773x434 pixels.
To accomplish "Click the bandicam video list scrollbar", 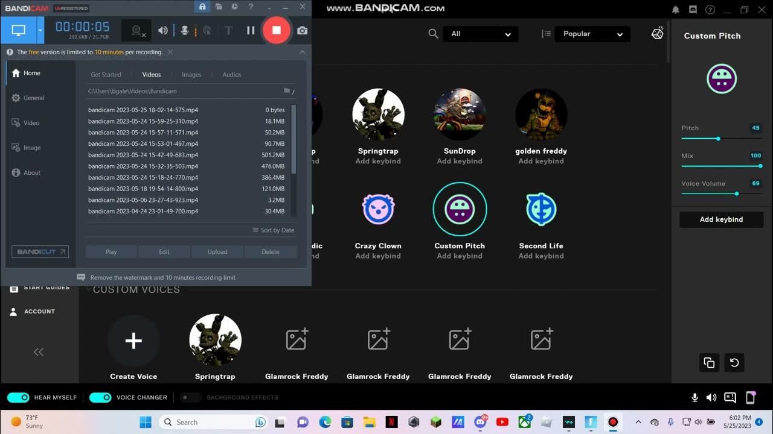I will point(293,139).
